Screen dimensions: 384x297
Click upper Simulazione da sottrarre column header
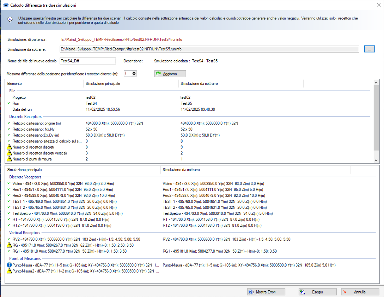point(241,84)
